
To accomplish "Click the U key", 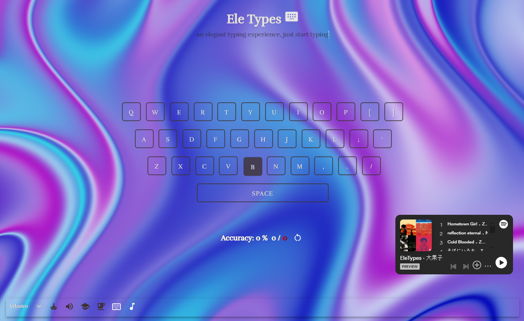I will point(274,112).
